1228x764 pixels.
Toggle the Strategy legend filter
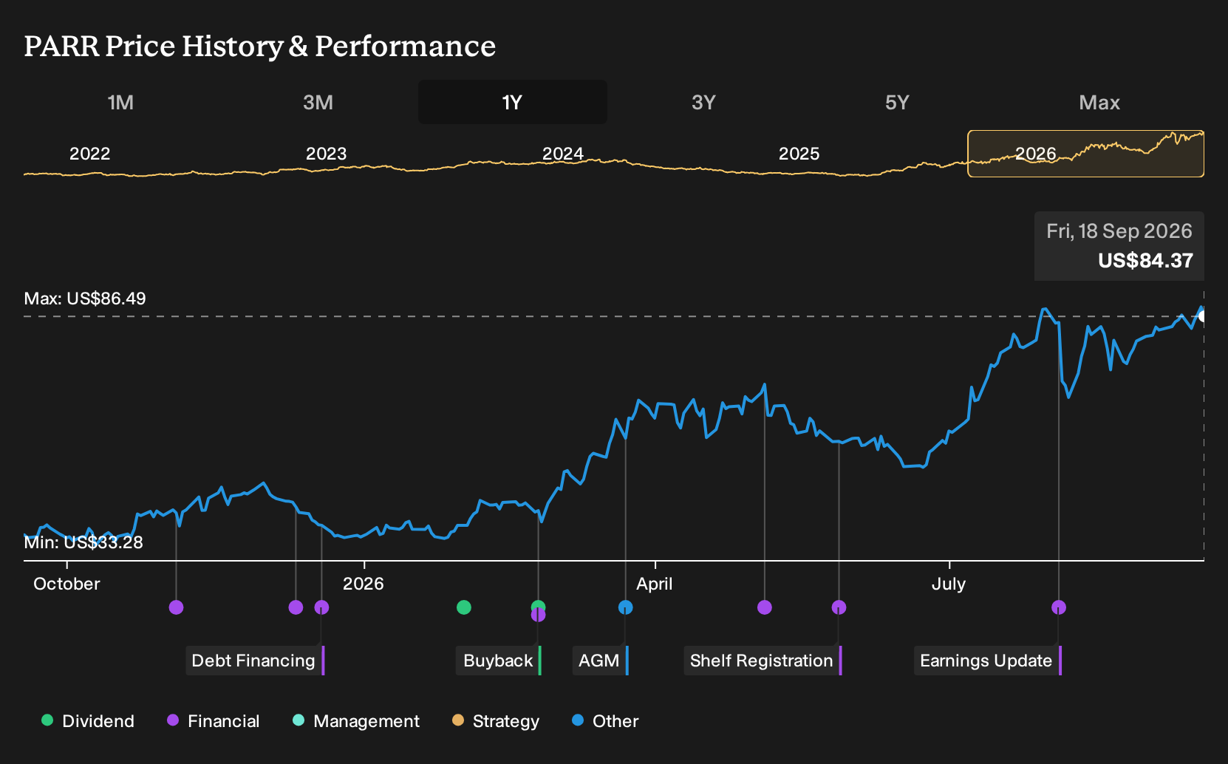coord(496,721)
